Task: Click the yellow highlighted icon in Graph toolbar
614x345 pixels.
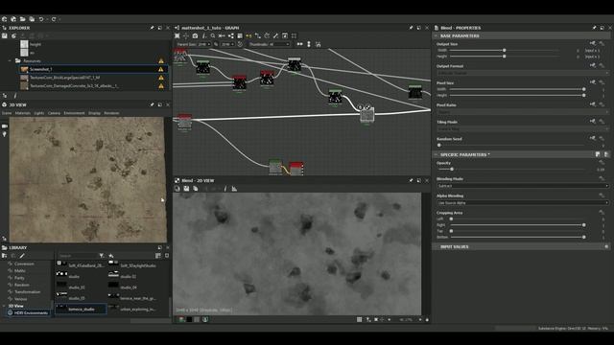Action: [x=248, y=35]
